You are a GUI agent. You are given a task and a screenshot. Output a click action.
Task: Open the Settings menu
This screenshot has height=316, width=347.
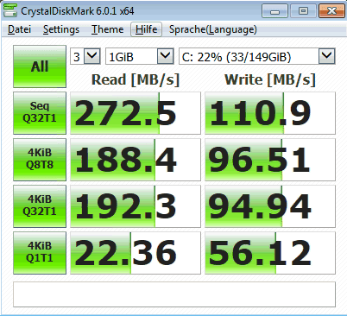[x=61, y=29]
